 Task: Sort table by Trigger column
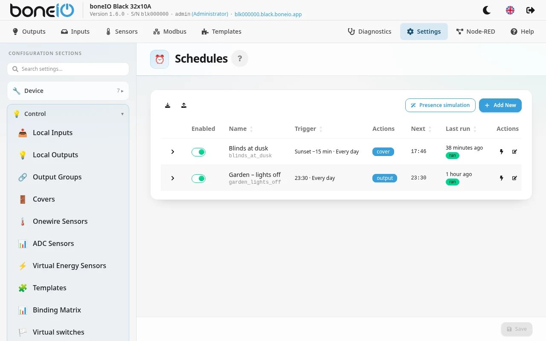click(x=308, y=129)
